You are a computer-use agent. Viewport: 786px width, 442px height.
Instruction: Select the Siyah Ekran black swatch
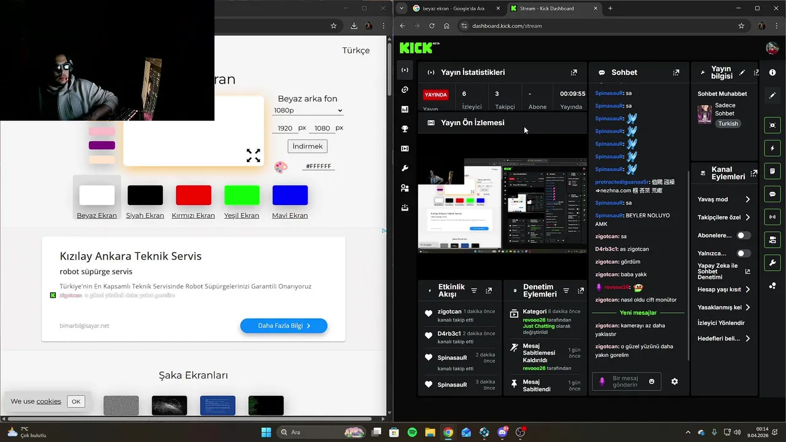coord(145,195)
